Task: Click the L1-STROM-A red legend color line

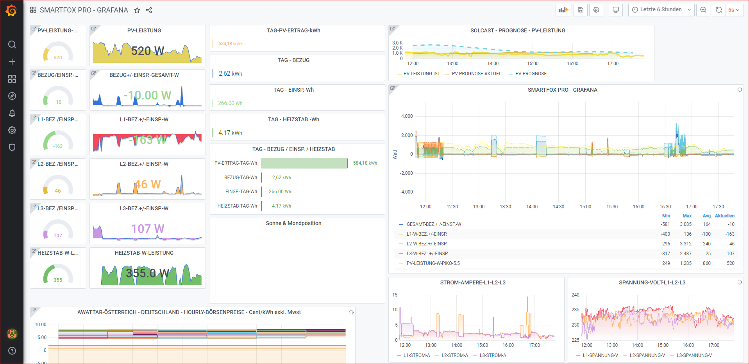Action: pos(399,355)
